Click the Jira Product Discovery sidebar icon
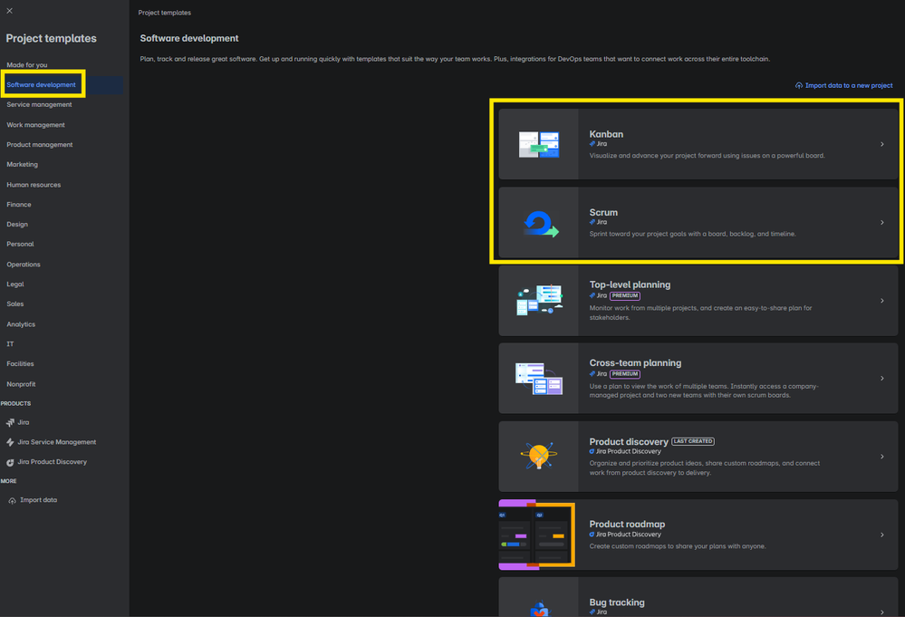The height and width of the screenshot is (617, 905). [x=10, y=462]
